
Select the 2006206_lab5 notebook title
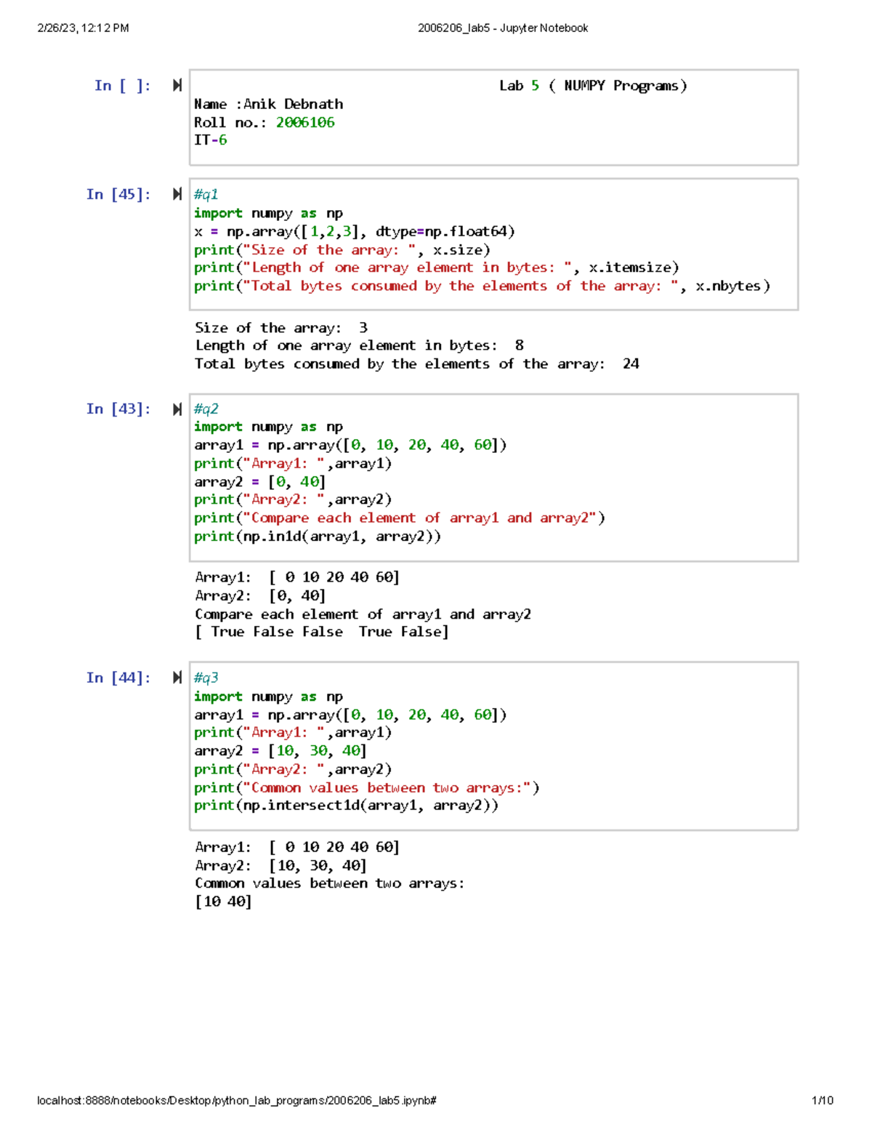click(503, 28)
